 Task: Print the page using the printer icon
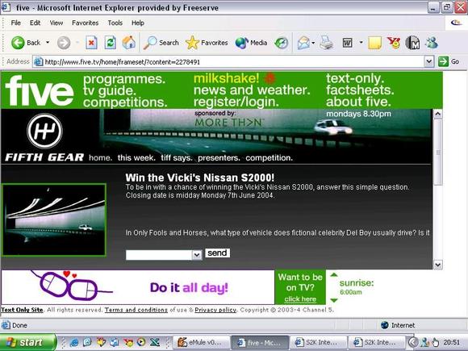coord(326,43)
